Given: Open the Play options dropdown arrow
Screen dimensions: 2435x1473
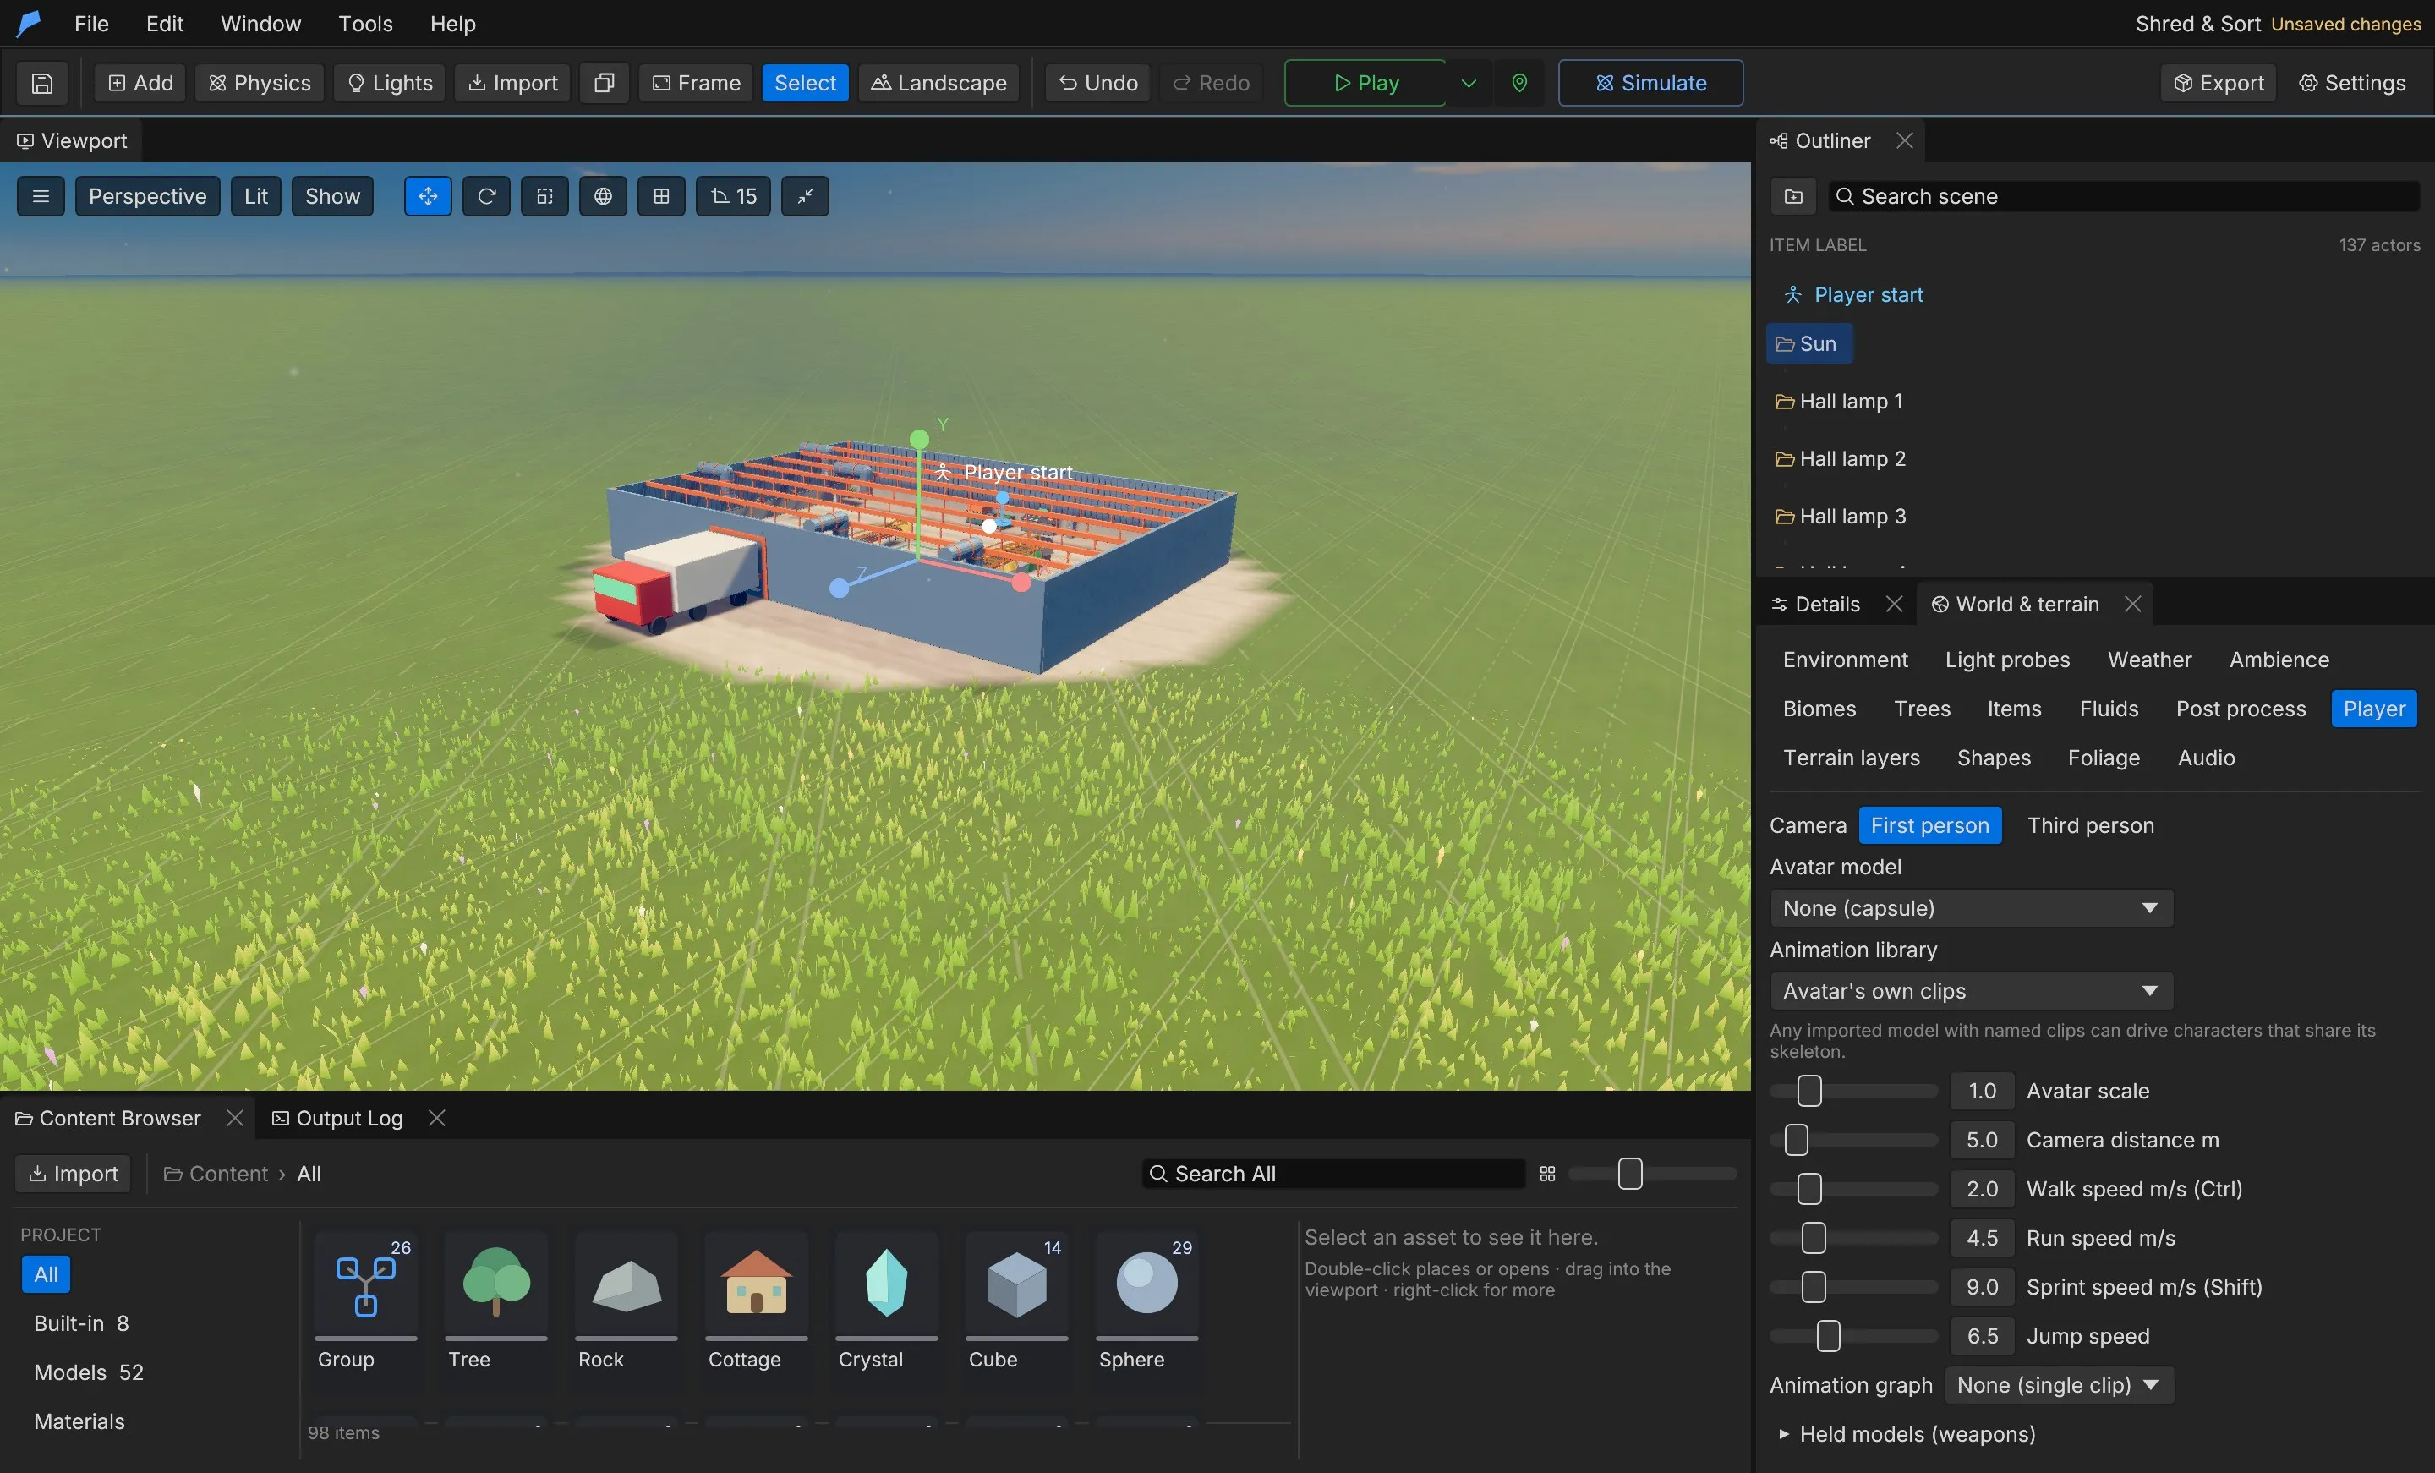Looking at the screenshot, I should [x=1469, y=83].
